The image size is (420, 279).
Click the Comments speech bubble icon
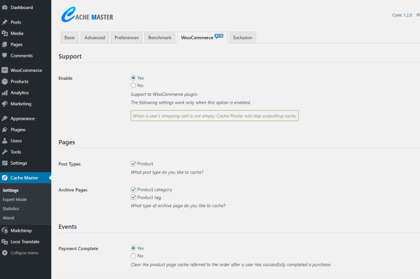click(5, 56)
